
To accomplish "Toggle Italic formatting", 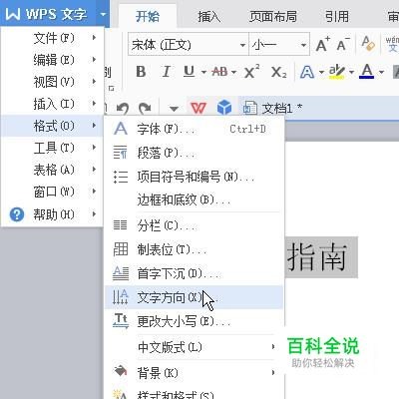I will 166,72.
